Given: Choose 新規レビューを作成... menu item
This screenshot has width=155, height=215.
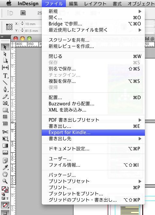Looking at the screenshot, I should [x=93, y=46].
